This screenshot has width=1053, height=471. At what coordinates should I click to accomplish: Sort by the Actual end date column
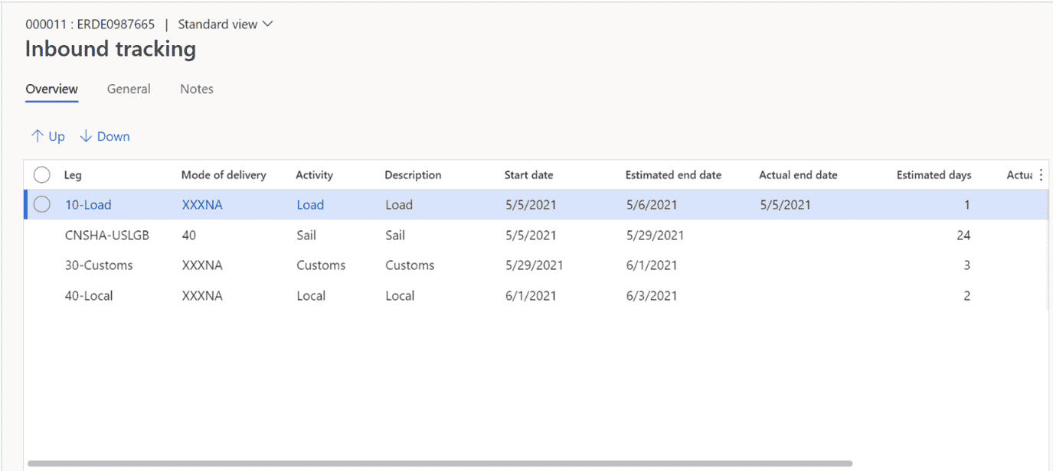(x=797, y=174)
